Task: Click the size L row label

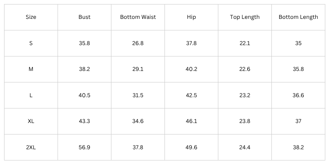Action: (x=31, y=95)
